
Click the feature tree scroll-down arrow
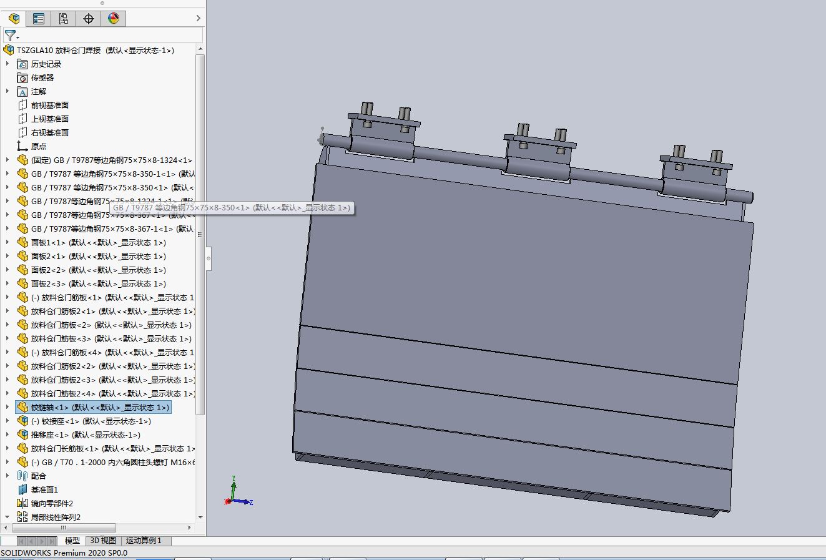click(x=200, y=518)
